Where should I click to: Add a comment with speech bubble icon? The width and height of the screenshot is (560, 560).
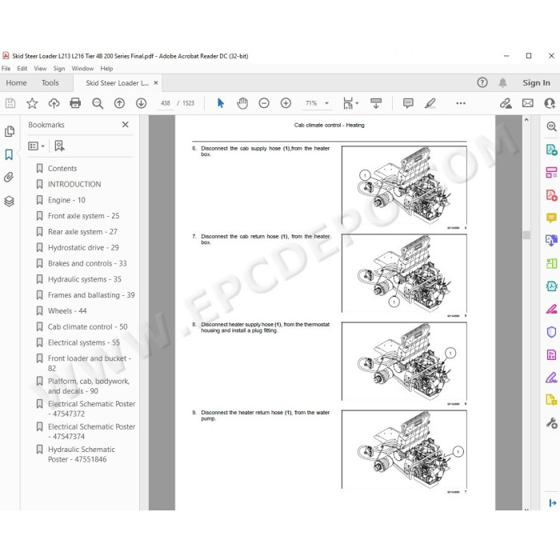pyautogui.click(x=408, y=103)
